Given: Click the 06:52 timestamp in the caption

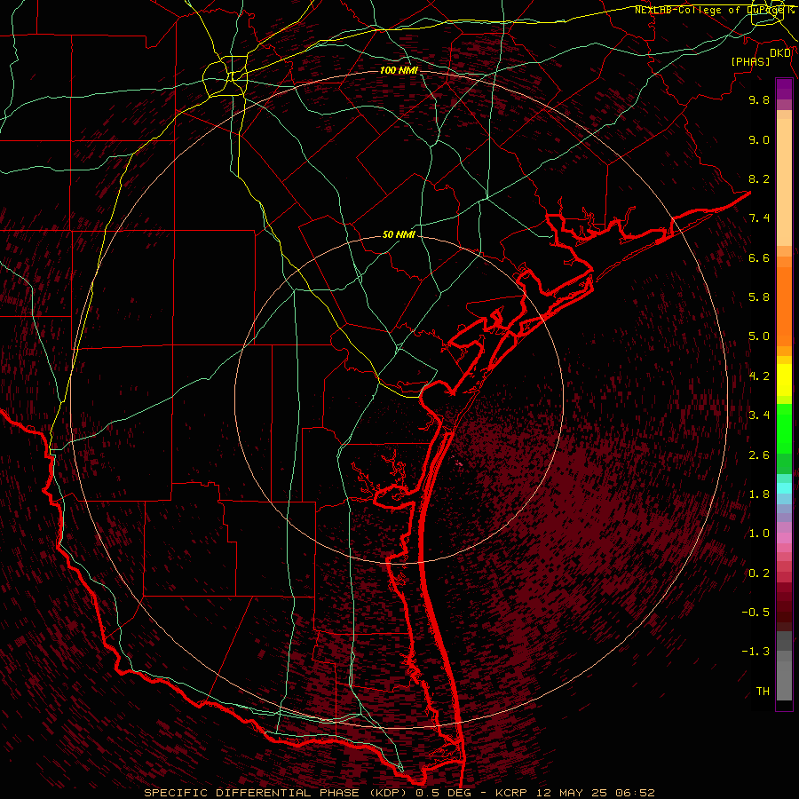Looking at the screenshot, I should [635, 793].
